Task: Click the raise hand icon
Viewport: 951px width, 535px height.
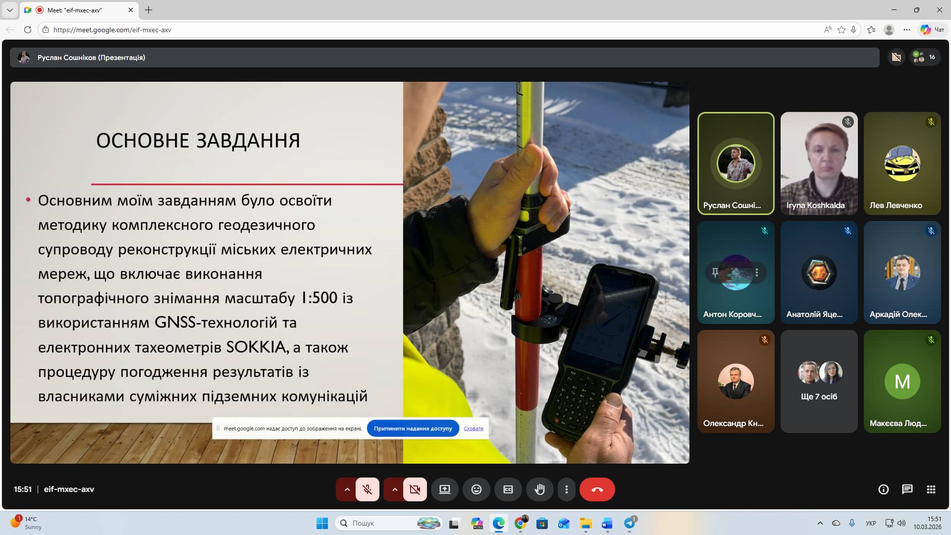Action: pyautogui.click(x=539, y=489)
